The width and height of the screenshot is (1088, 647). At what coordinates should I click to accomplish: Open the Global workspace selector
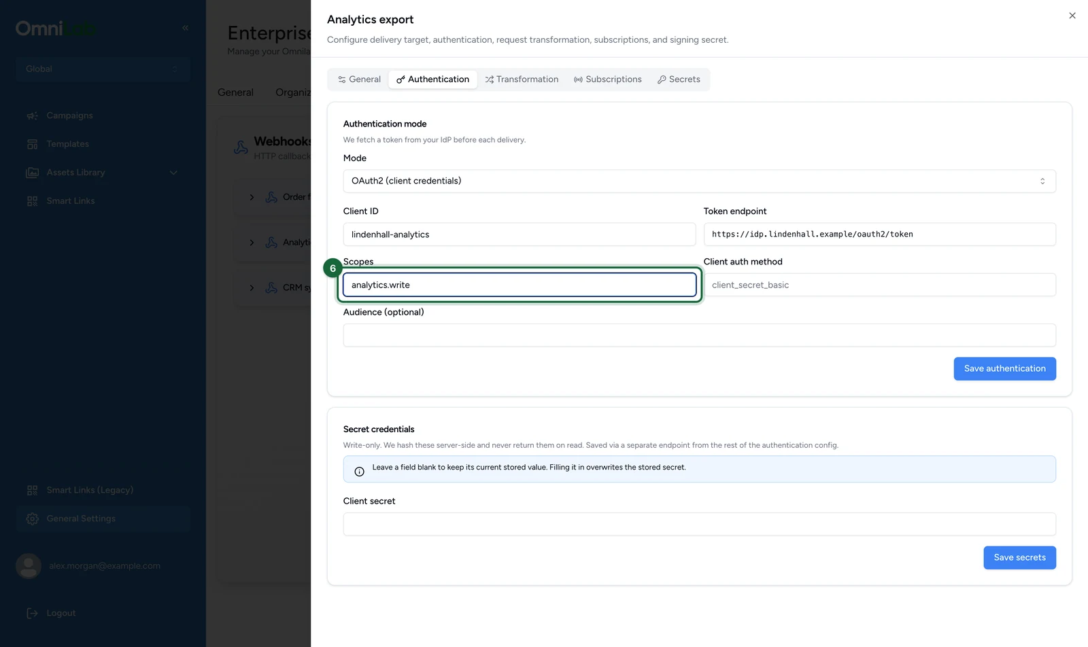(102, 69)
